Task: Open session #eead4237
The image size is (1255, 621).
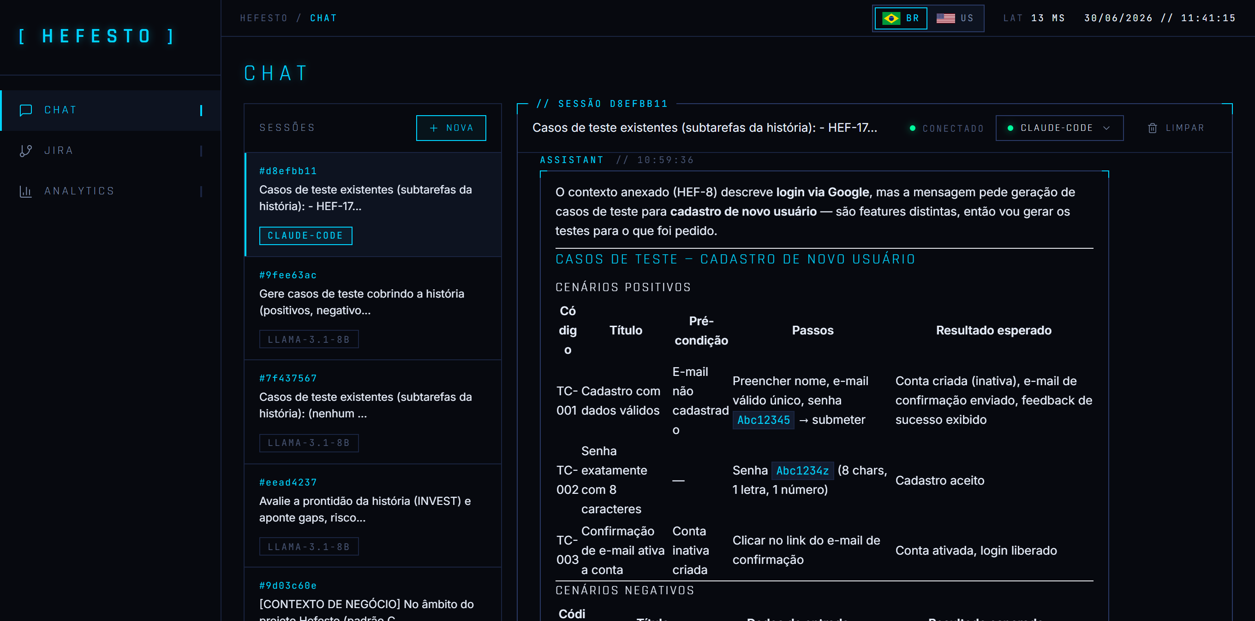Action: [373, 516]
